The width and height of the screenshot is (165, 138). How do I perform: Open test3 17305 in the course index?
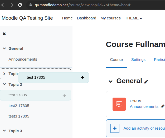point(19,116)
